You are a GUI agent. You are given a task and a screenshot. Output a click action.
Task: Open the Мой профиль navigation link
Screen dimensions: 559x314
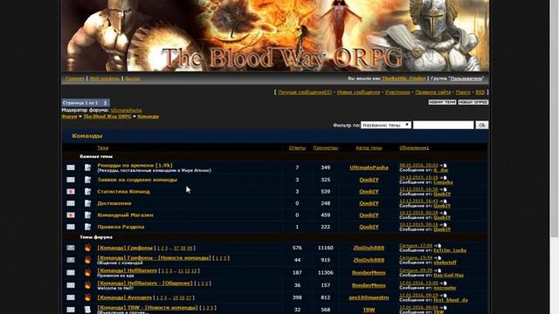tap(105, 78)
